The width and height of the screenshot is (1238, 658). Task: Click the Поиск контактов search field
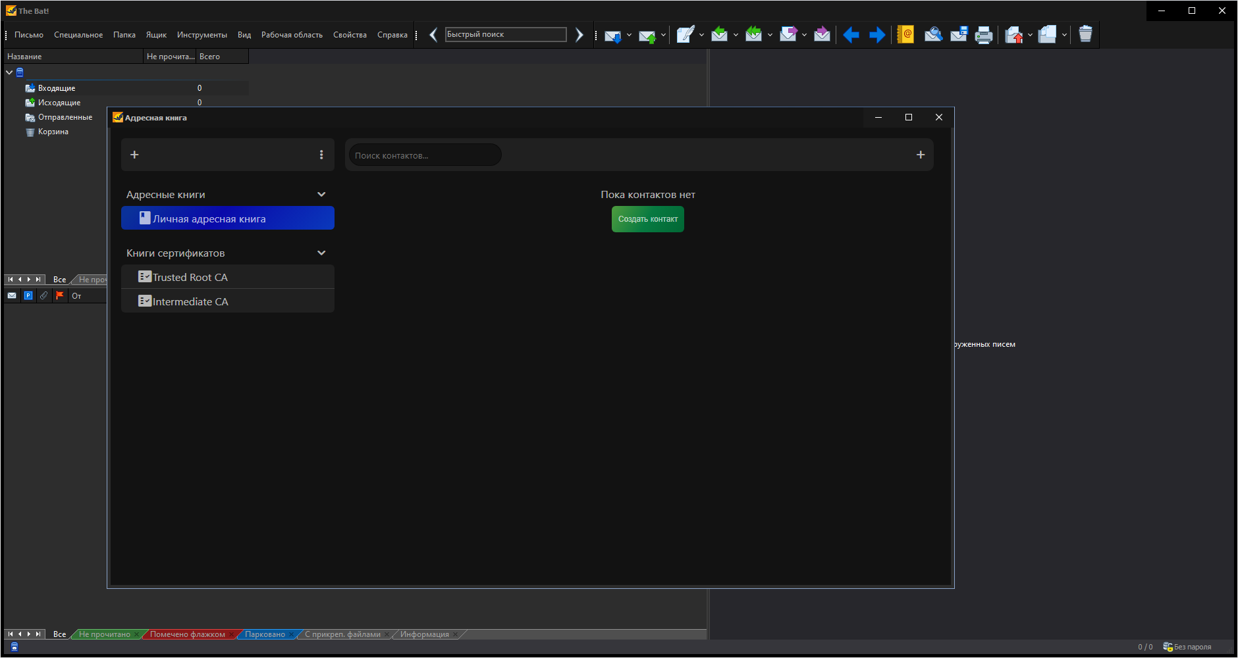coord(425,155)
